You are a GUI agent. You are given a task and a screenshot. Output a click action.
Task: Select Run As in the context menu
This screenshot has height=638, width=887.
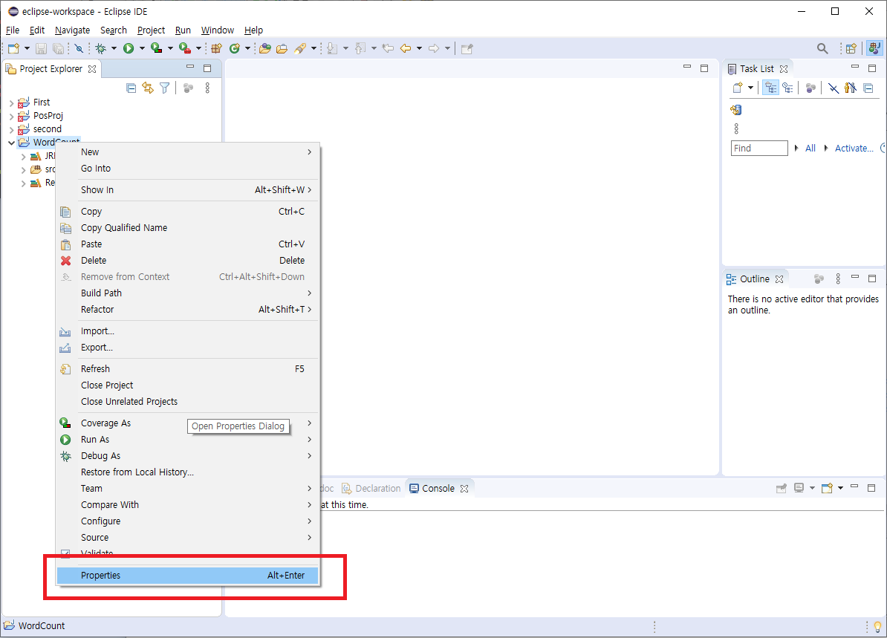(x=187, y=440)
